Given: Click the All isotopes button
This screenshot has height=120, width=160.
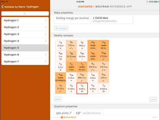Looking at the screenshot, I should (x=61, y=28).
